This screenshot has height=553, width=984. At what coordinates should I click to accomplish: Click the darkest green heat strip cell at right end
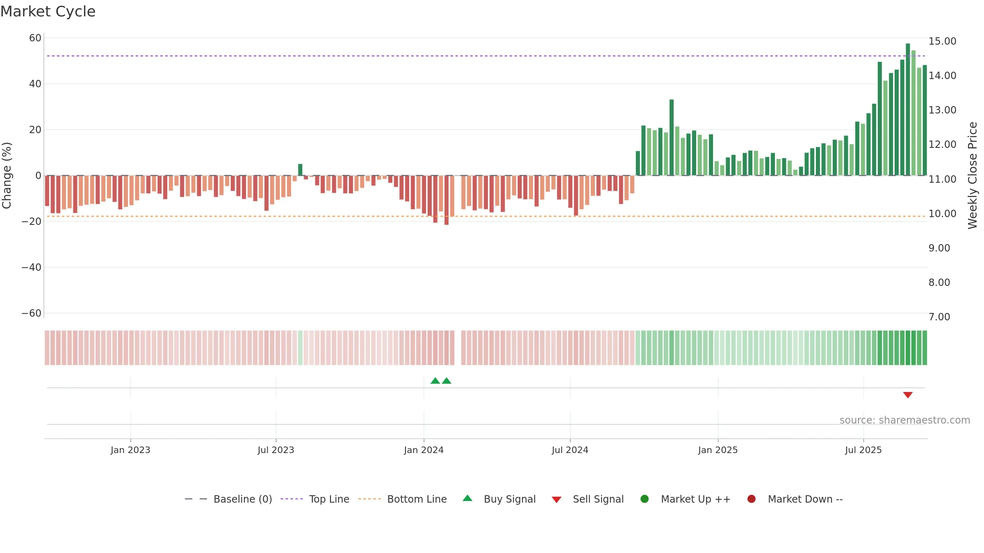[908, 348]
